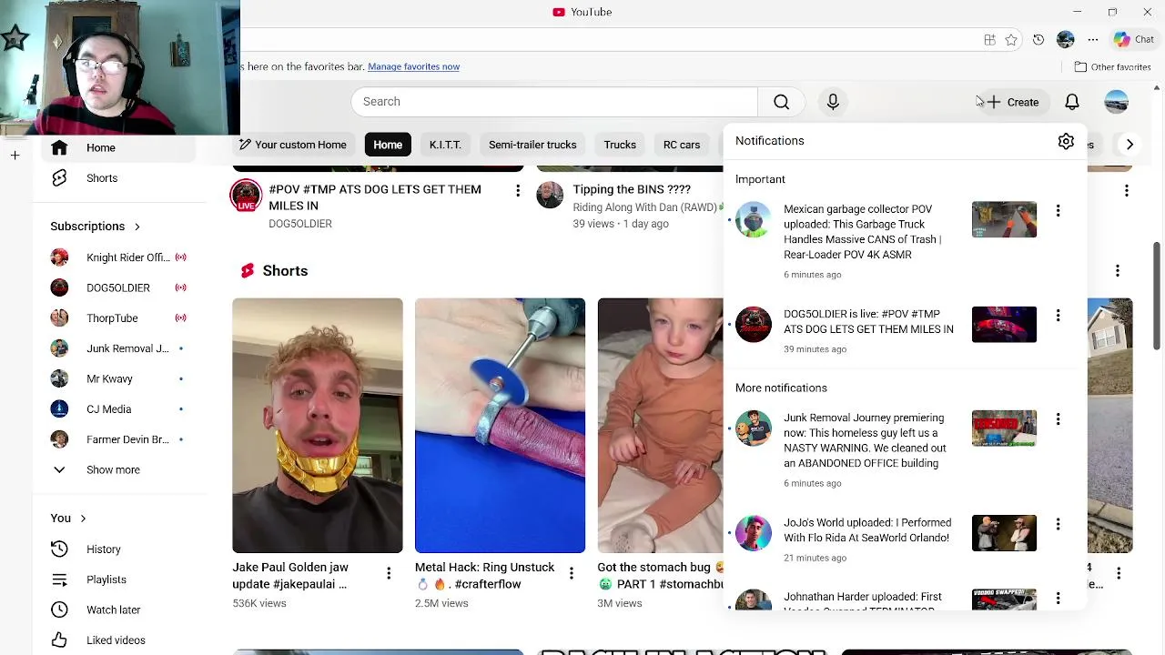Select the K.I.T.T. category chip

(445, 145)
